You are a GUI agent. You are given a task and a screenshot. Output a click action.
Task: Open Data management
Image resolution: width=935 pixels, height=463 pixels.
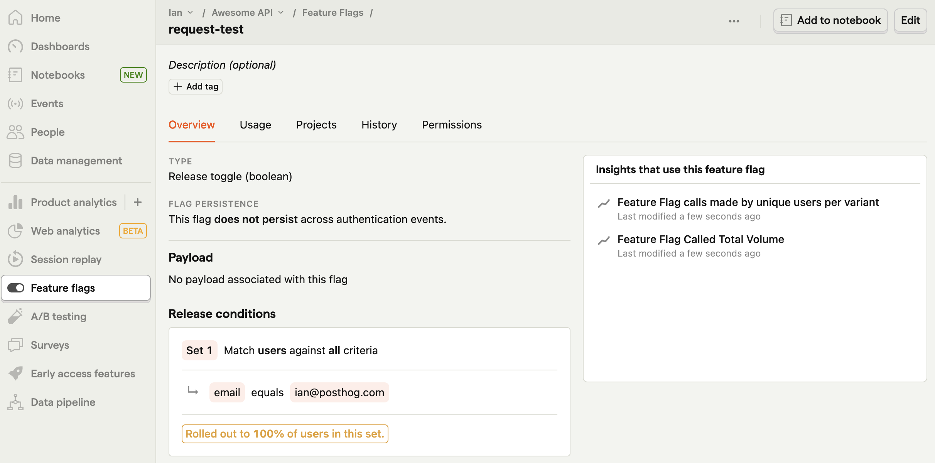(76, 161)
